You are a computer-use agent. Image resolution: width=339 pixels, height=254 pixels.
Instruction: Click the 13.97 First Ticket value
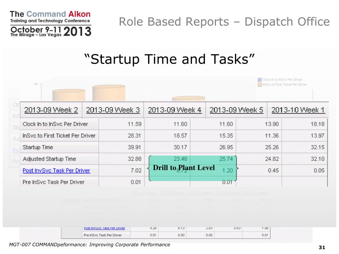click(x=317, y=136)
